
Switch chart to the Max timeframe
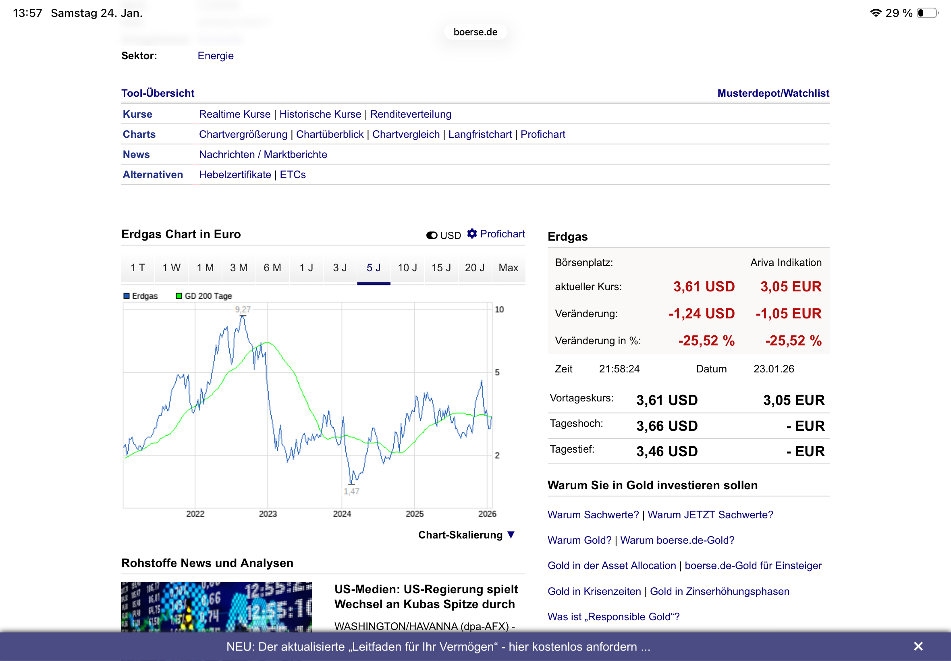pyautogui.click(x=508, y=268)
